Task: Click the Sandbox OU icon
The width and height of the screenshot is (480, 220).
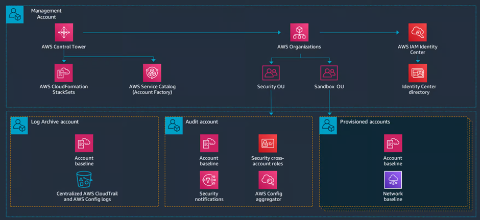Action: pyautogui.click(x=329, y=73)
